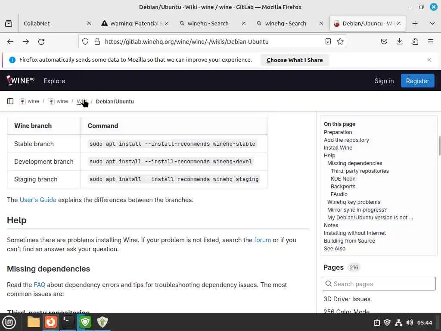Click the Explore menu item
The height and width of the screenshot is (331, 441).
[54, 81]
